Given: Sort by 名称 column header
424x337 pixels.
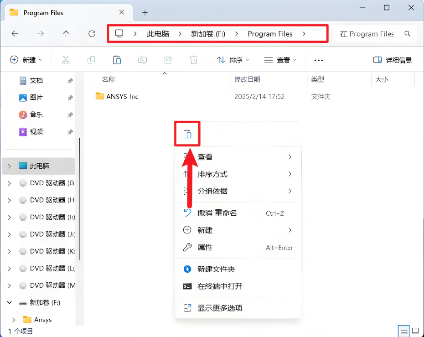Looking at the screenshot, I should click(x=109, y=79).
